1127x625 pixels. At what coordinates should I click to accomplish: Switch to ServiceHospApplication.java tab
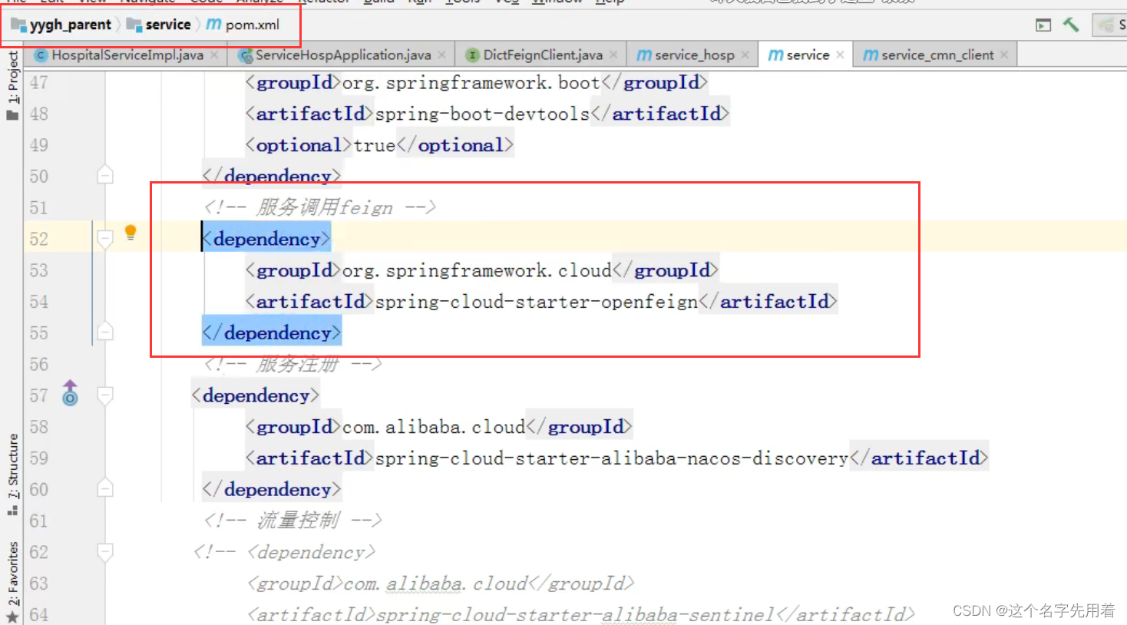pos(343,55)
